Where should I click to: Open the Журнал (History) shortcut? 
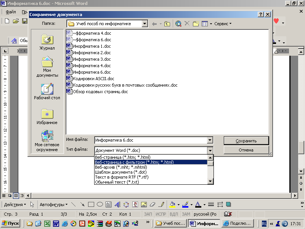click(47, 42)
